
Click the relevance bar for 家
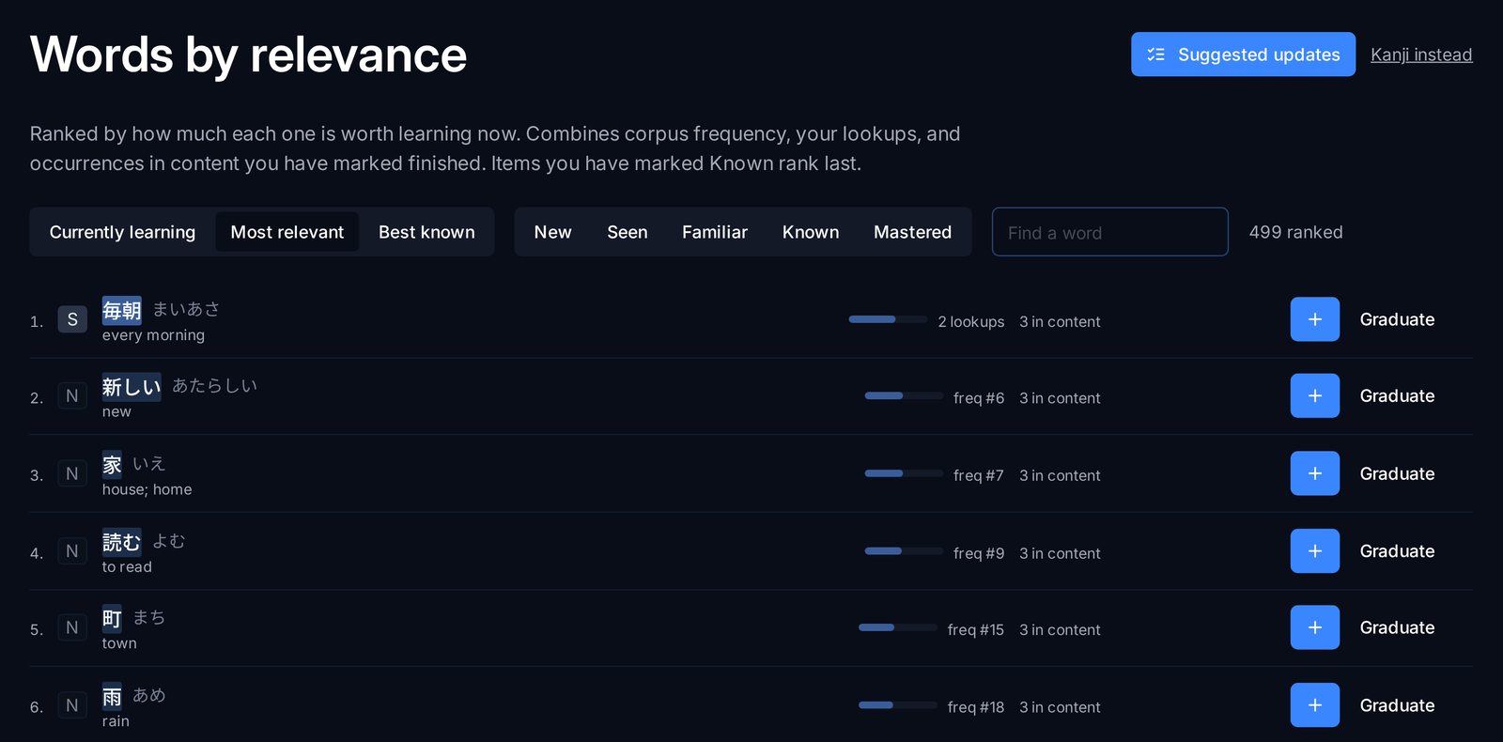(904, 473)
